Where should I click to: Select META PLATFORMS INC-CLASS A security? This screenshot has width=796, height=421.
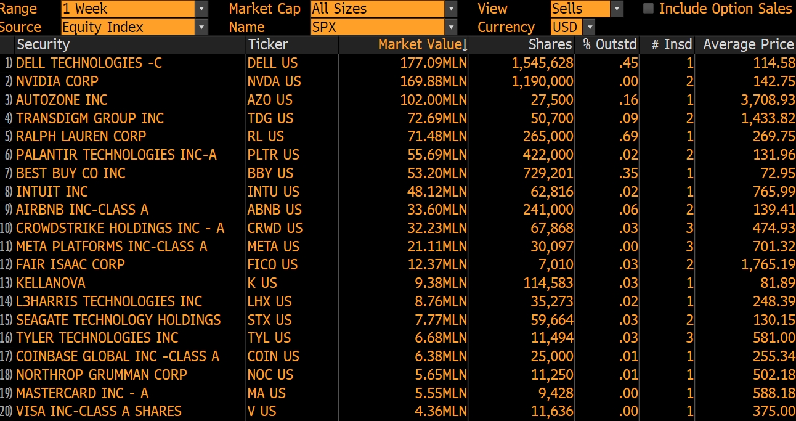click(x=112, y=247)
